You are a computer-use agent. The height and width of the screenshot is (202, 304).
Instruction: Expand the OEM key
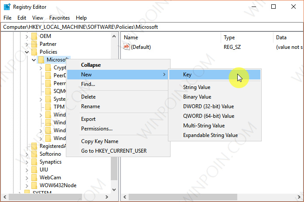[x=27, y=37]
